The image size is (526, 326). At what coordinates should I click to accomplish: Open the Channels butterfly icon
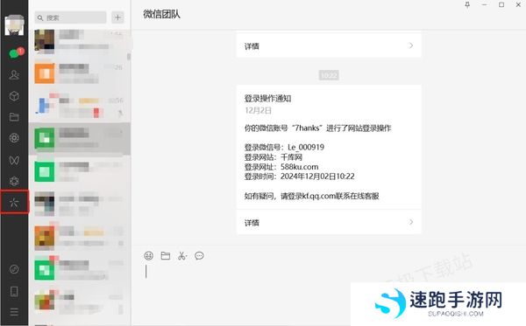tap(14, 160)
